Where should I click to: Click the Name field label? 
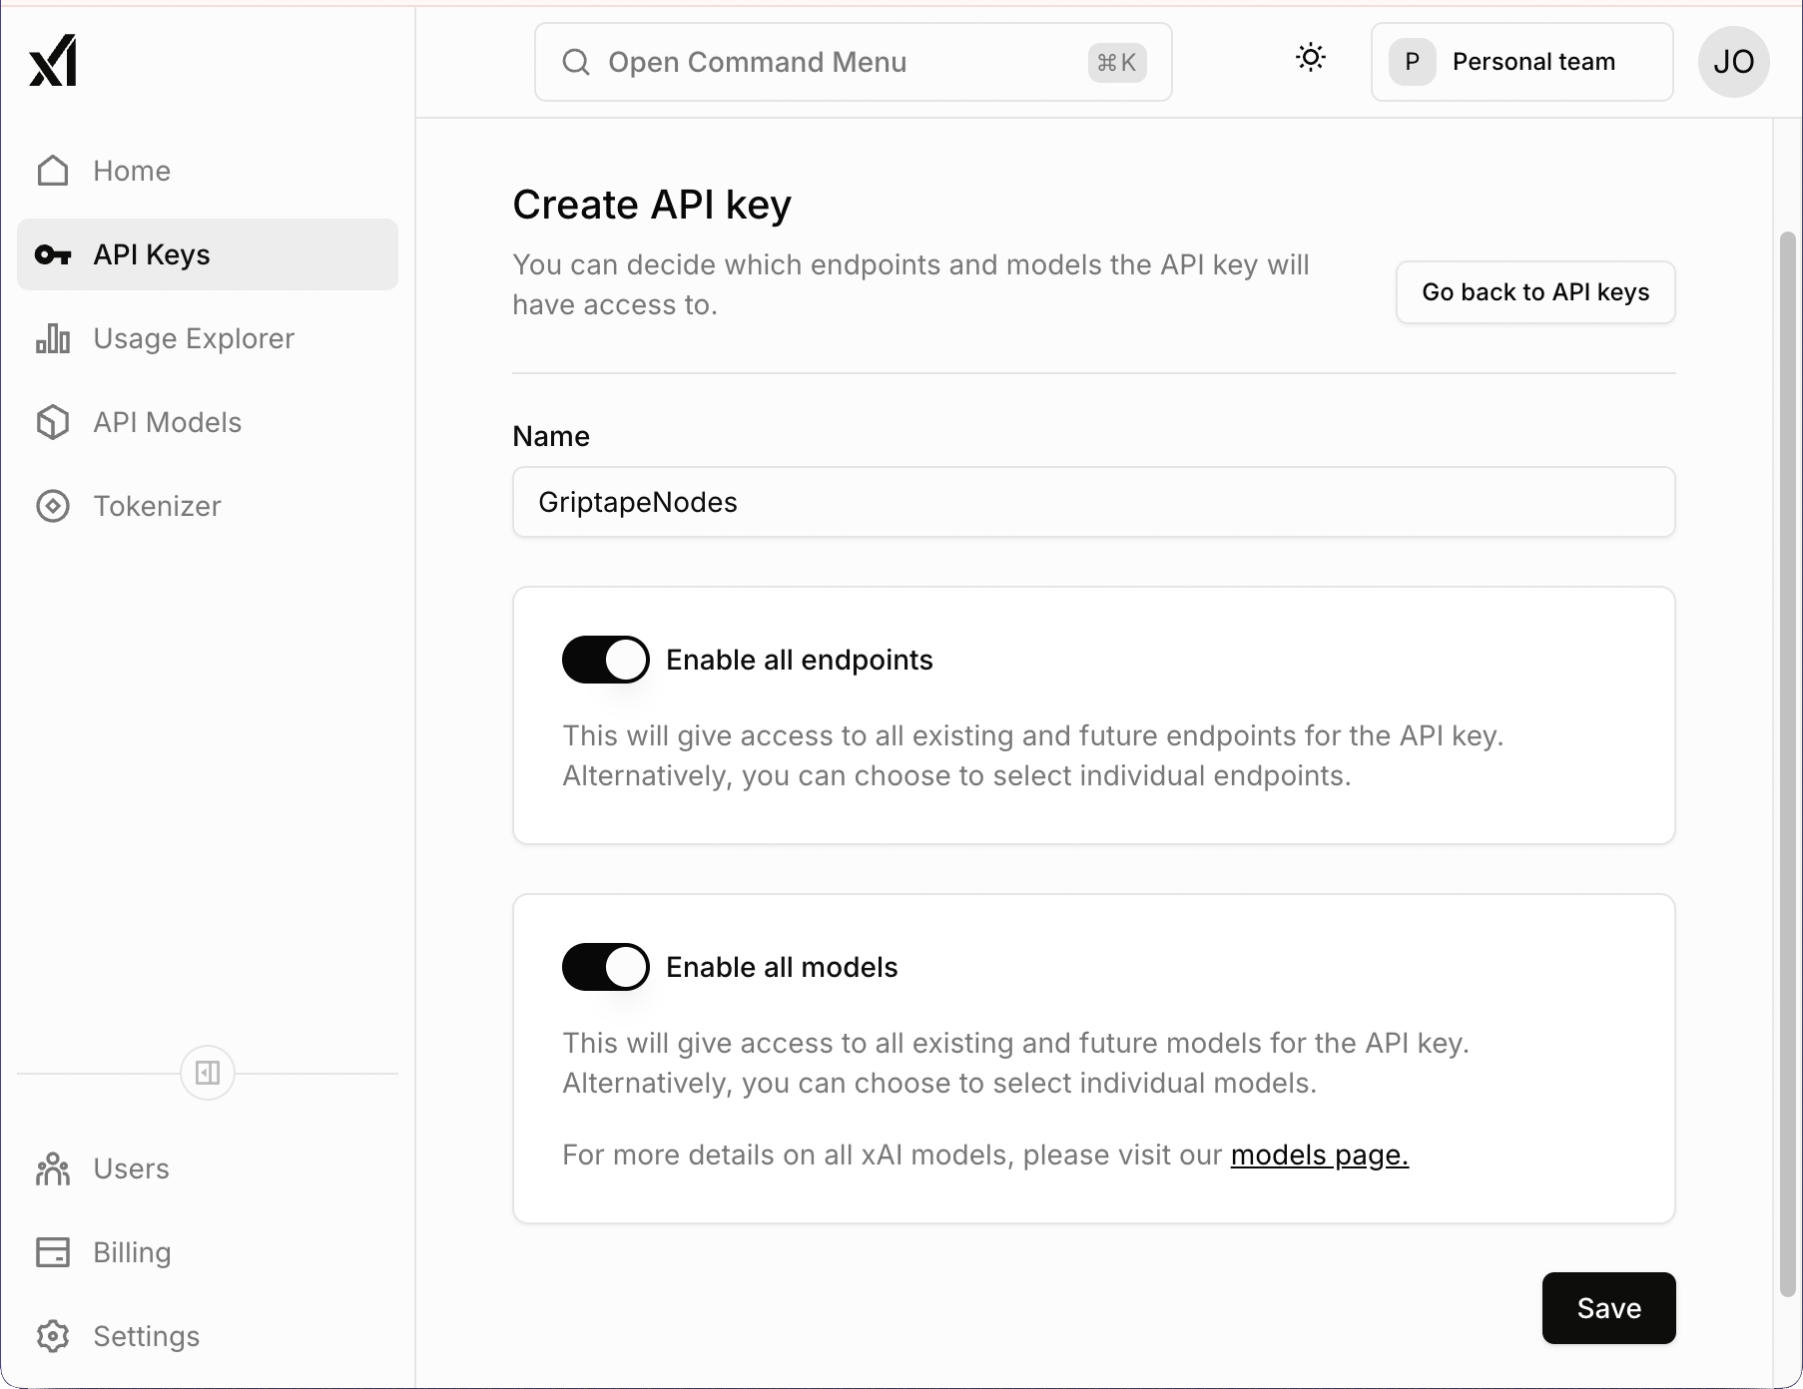(551, 436)
